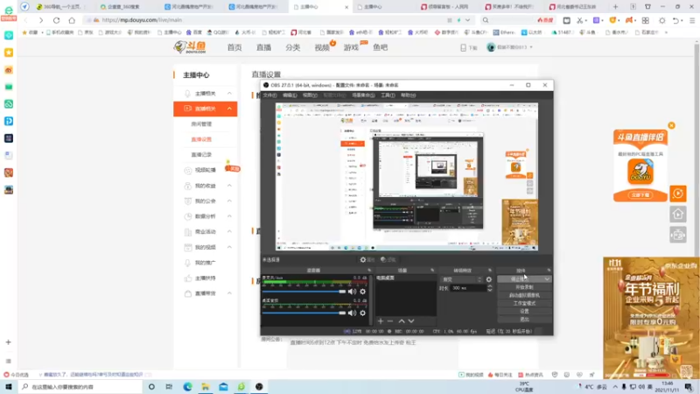Open scene transition gear settings

point(489,279)
